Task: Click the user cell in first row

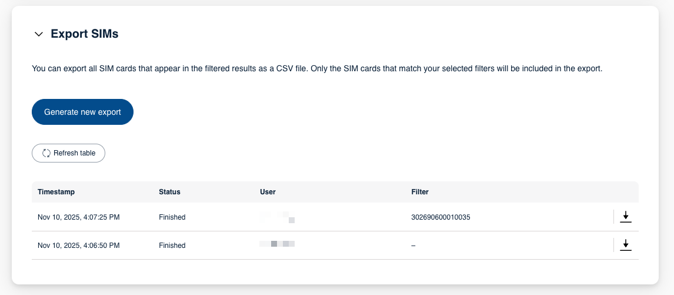Action: click(x=278, y=217)
